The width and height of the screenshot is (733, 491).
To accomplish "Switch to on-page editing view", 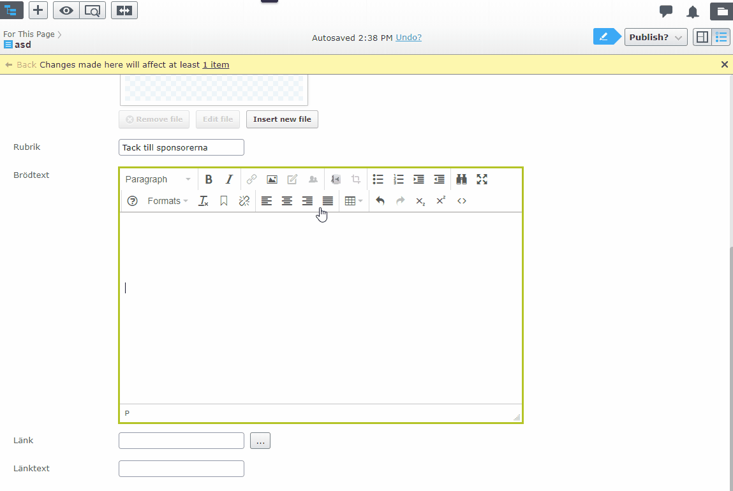I will (702, 37).
